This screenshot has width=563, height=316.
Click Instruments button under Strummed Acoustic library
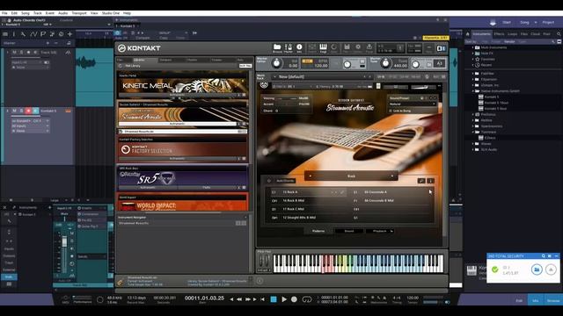coord(177,124)
